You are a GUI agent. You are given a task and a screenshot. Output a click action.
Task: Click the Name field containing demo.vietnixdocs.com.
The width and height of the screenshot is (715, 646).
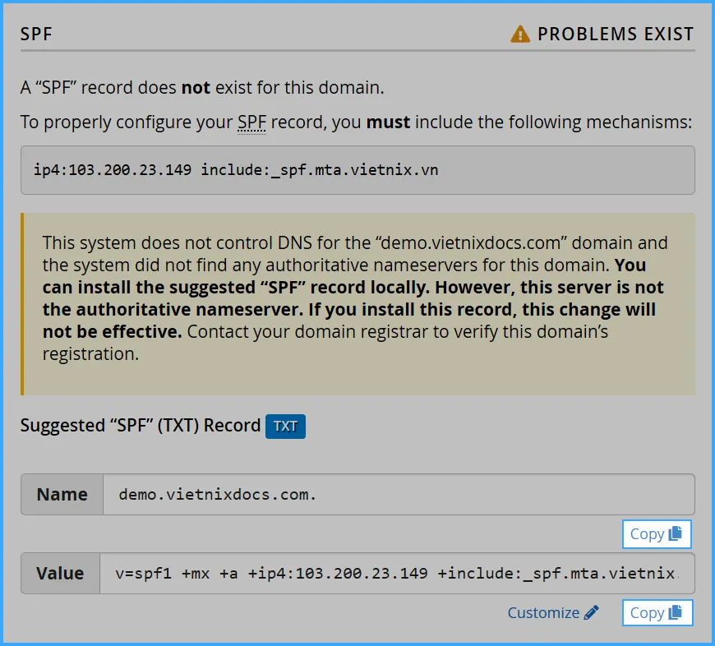tap(399, 495)
